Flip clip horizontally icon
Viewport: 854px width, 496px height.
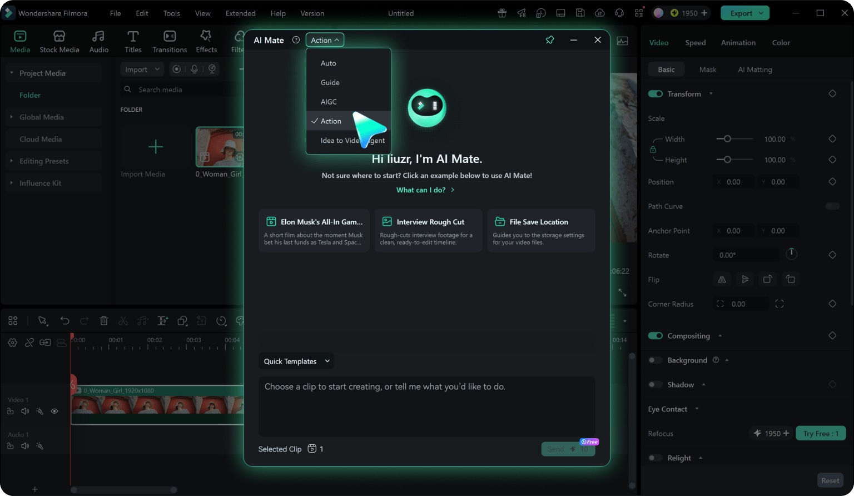(722, 280)
